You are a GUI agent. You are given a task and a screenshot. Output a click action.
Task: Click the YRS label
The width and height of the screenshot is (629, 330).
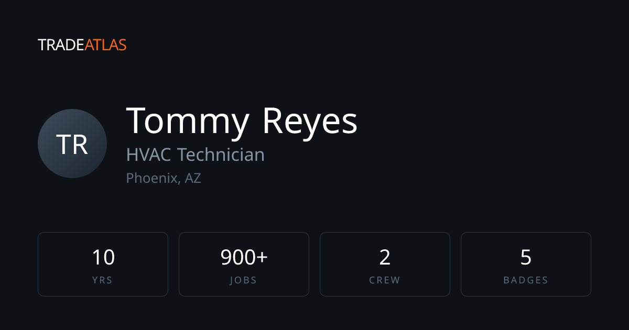click(x=102, y=280)
